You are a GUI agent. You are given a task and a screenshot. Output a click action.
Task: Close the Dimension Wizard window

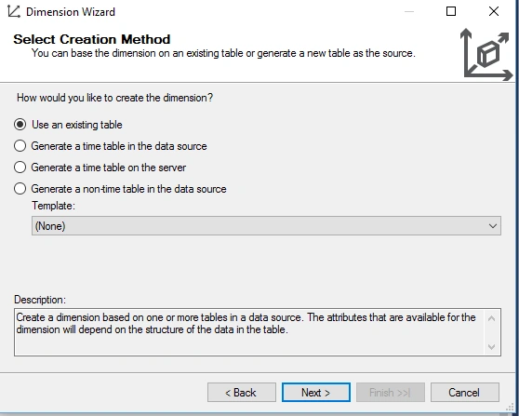(x=494, y=11)
